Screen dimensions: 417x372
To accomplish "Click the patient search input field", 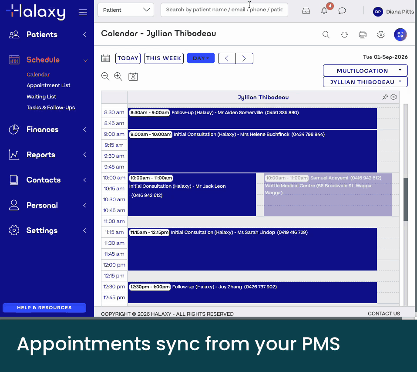I will point(224,10).
